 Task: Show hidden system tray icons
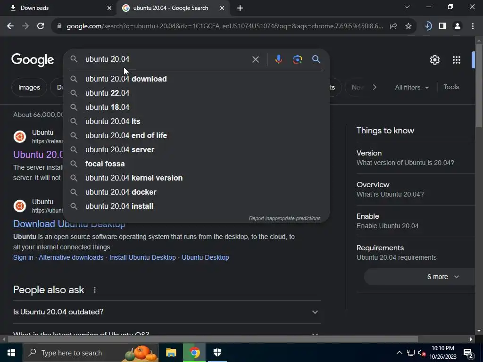point(399,353)
